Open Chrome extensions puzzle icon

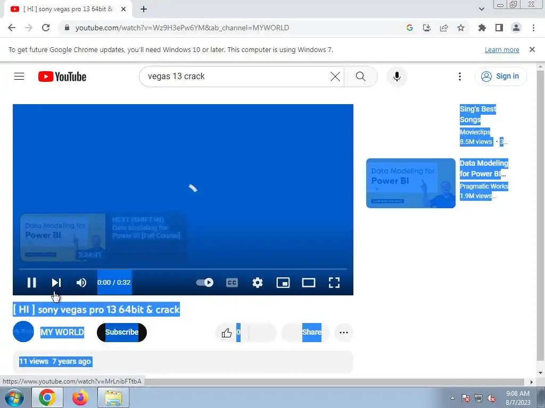pyautogui.click(x=482, y=28)
